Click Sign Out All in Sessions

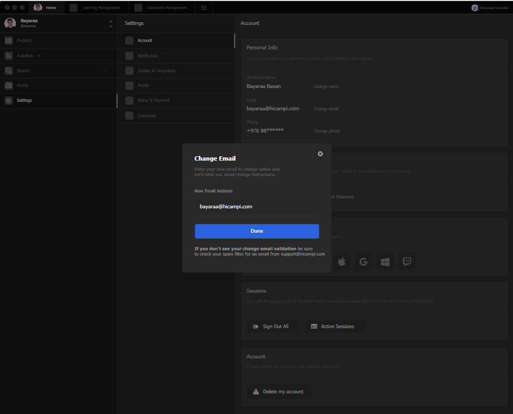pyautogui.click(x=273, y=326)
